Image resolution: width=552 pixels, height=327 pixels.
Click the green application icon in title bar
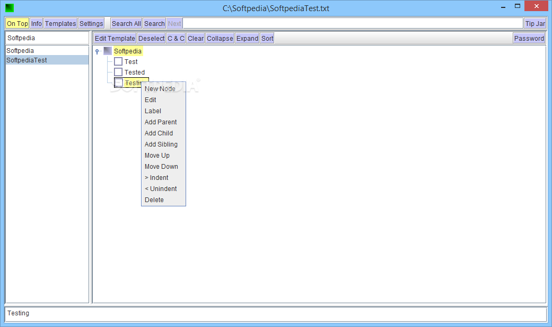coord(10,8)
